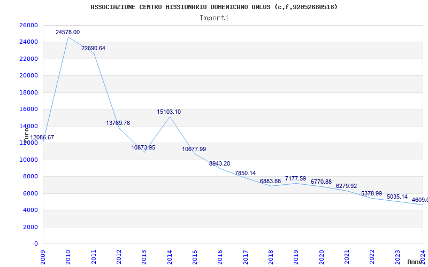Screen dimensions: 428x267
Task: Click the y-axis label 4000
Action: (30, 210)
